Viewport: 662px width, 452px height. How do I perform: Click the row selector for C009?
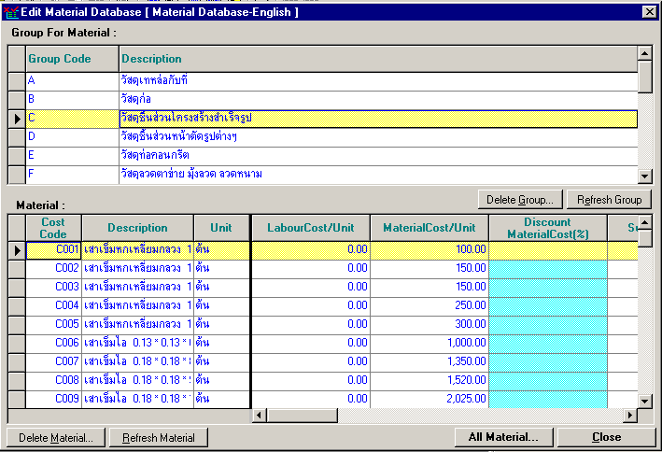[x=17, y=399]
